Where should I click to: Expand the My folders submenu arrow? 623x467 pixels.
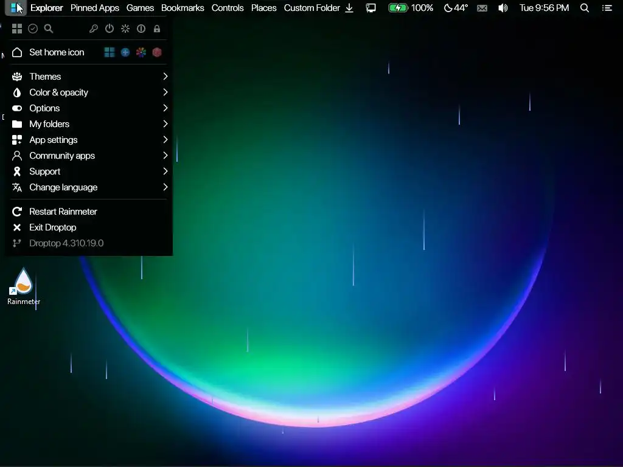pos(165,124)
